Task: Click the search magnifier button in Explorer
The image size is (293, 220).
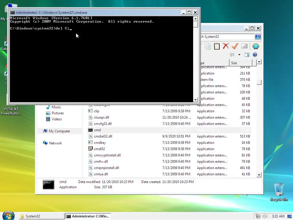Action: (x=258, y=37)
